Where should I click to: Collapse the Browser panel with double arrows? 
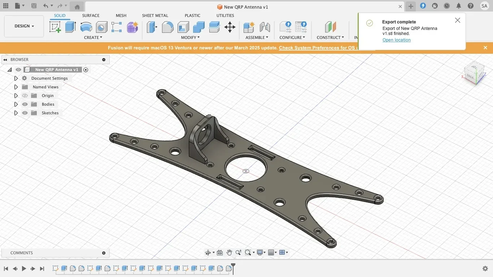pos(5,60)
